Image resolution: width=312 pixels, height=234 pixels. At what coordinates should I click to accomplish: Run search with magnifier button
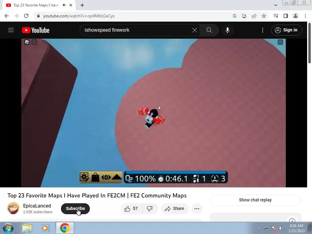209,30
